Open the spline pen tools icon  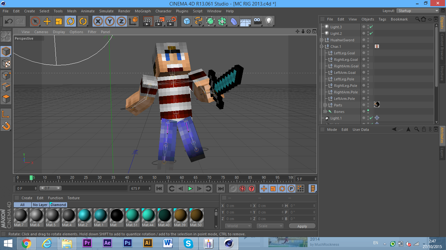pyautogui.click(x=199, y=21)
